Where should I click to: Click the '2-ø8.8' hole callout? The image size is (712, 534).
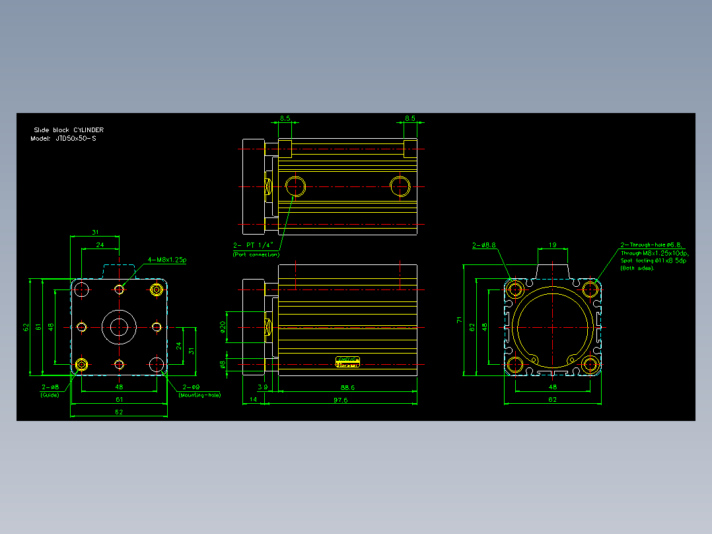(484, 245)
